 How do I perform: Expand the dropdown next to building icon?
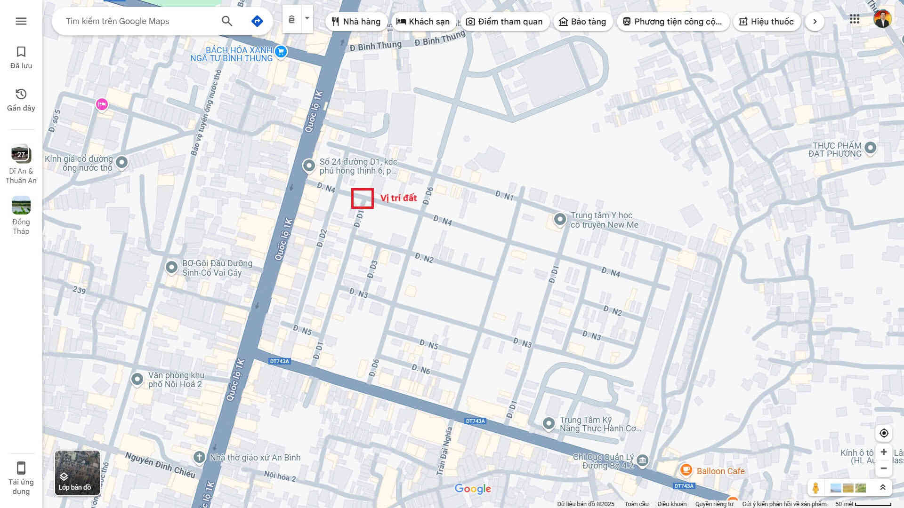307,19
